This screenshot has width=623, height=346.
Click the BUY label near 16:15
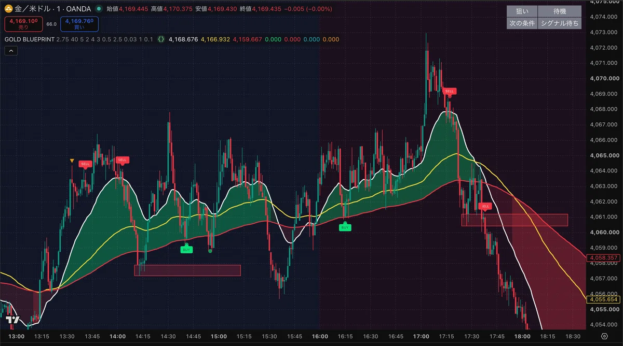(345, 227)
